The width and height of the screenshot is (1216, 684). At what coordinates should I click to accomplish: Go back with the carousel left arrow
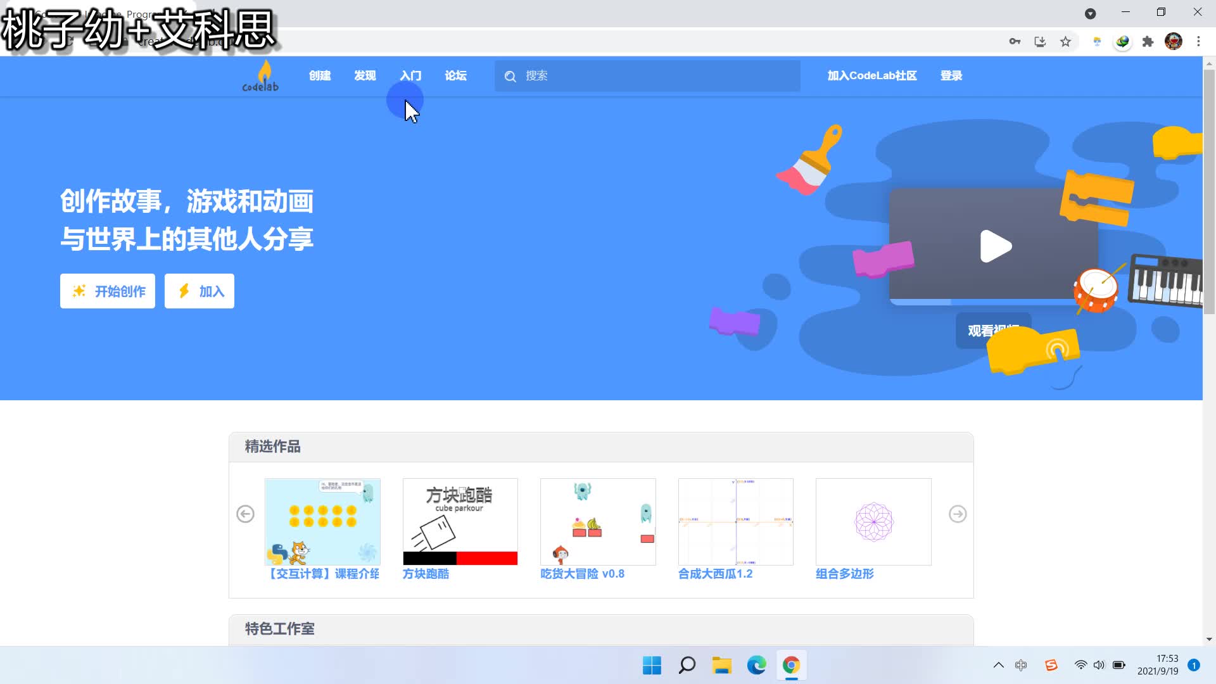coord(245,514)
